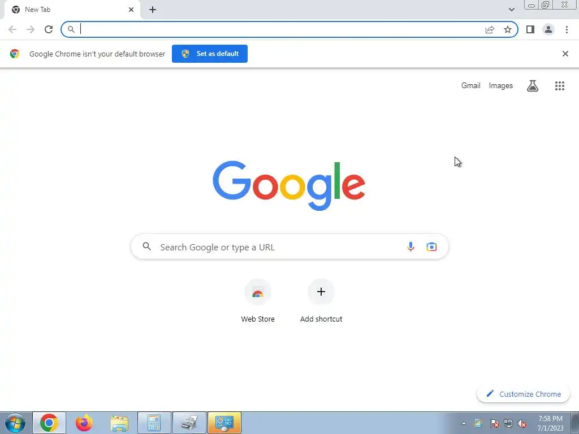Click the share this page icon

tap(490, 29)
